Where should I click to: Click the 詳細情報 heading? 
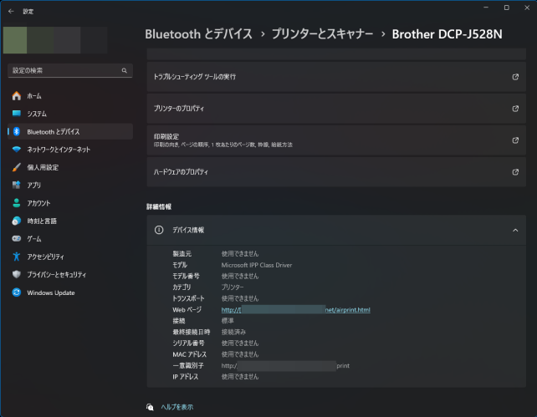(159, 206)
